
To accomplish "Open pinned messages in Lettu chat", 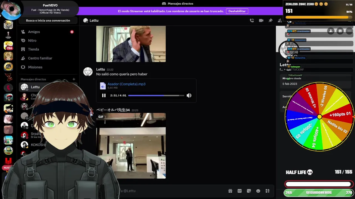I will [270, 20].
